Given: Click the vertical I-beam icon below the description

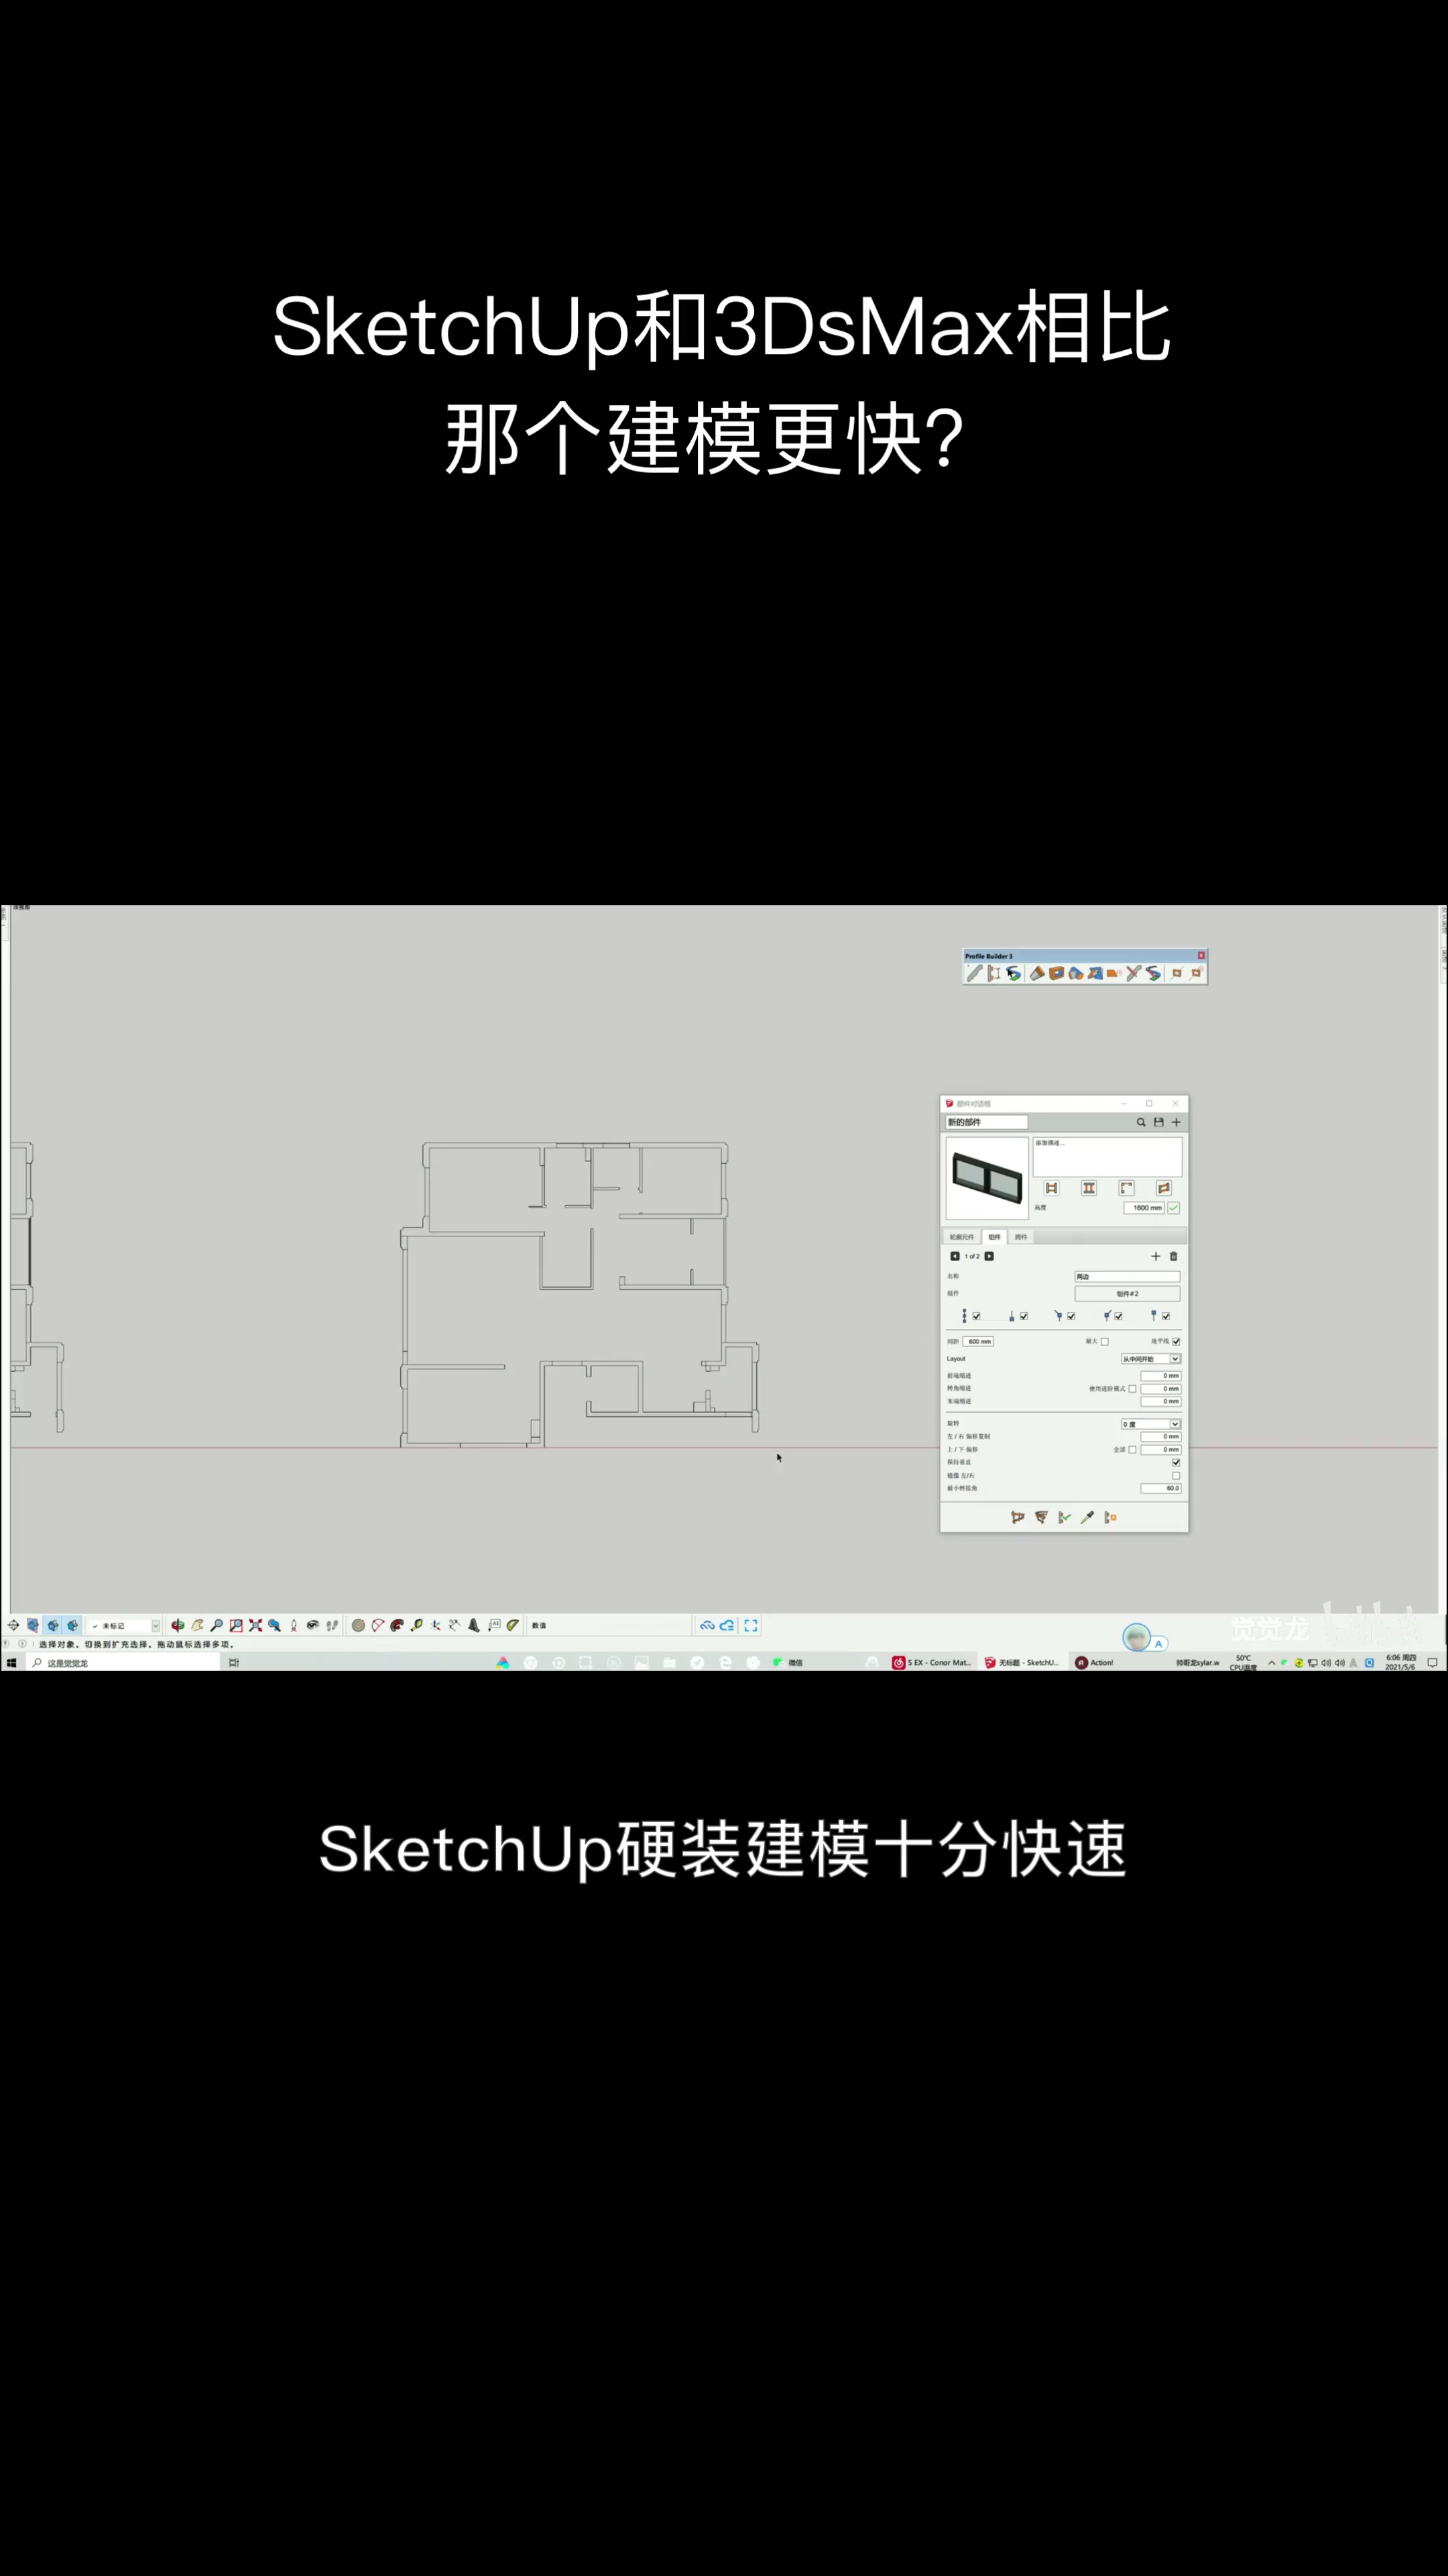Looking at the screenshot, I should (x=1089, y=1188).
